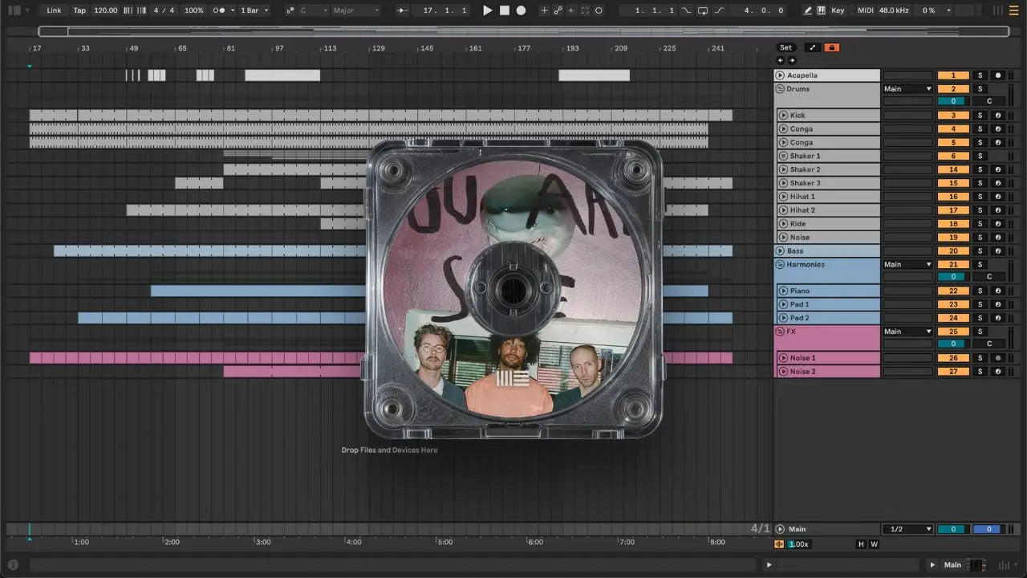This screenshot has height=578, width=1027.
Task: Mute the Bass track via its activator
Action: tap(953, 251)
